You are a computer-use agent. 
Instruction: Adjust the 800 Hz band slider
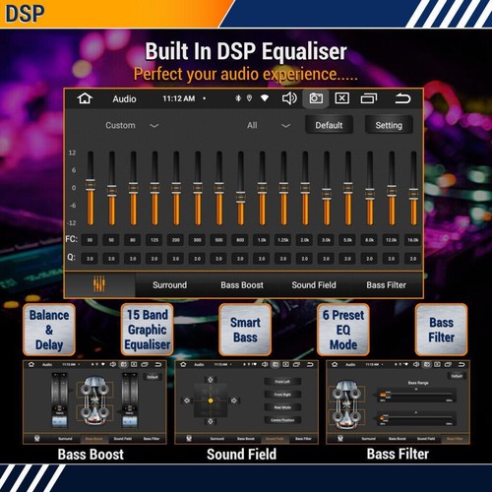[240, 188]
